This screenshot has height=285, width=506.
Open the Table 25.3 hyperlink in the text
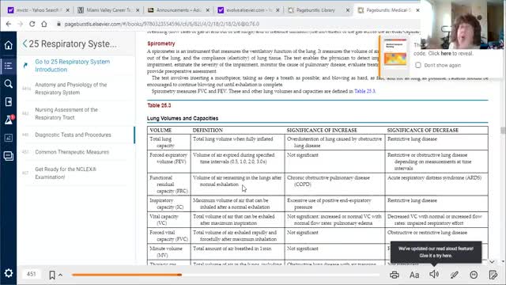pyautogui.click(x=364, y=92)
